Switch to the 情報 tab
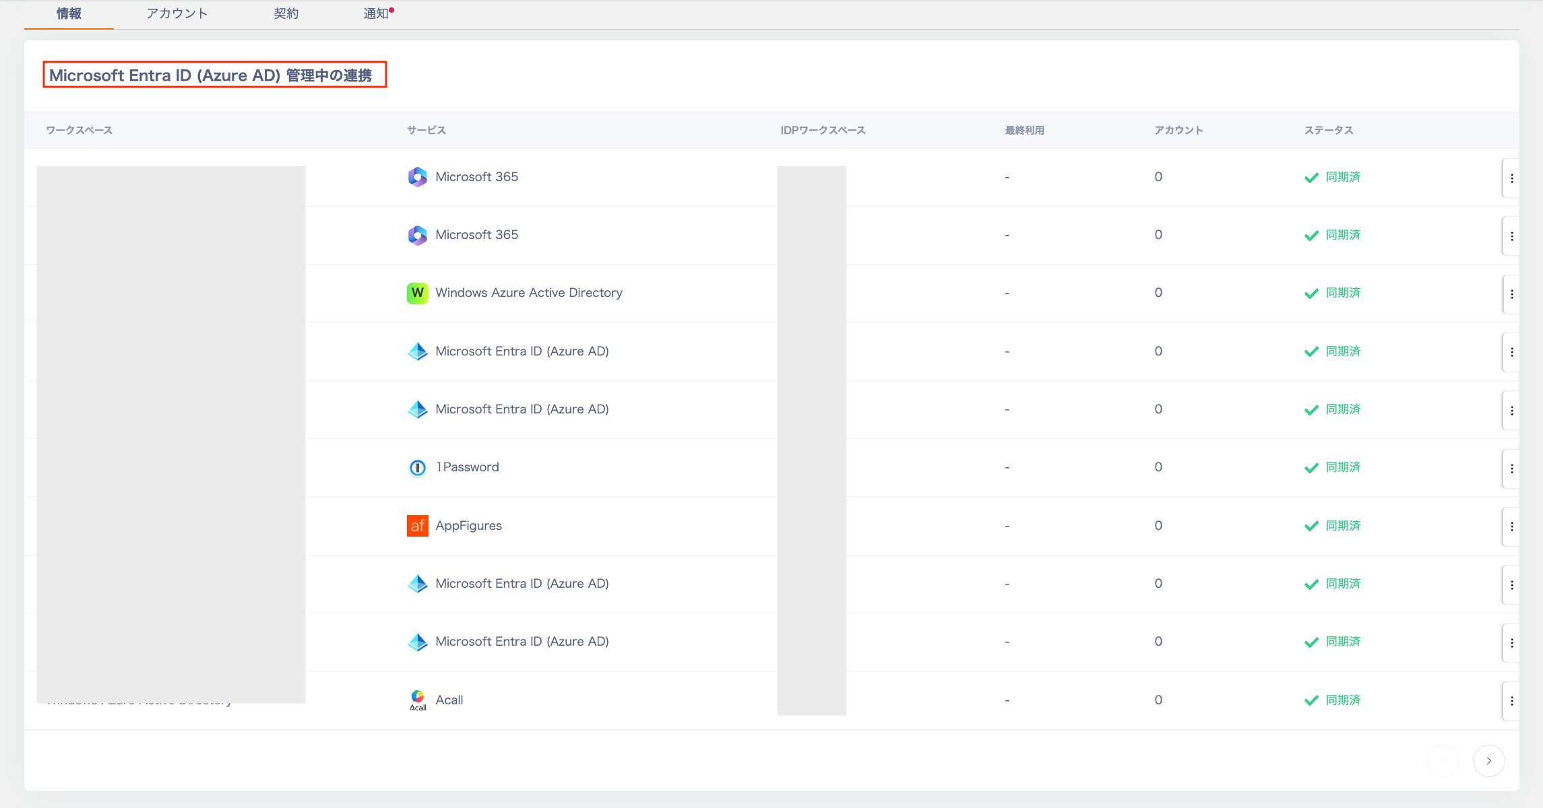The image size is (1543, 808). click(x=69, y=13)
